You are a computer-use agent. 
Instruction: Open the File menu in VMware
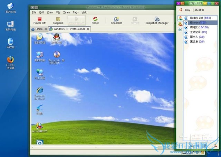[34, 12]
